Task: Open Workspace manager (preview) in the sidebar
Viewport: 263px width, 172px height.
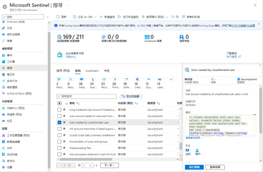Action: [16, 136]
